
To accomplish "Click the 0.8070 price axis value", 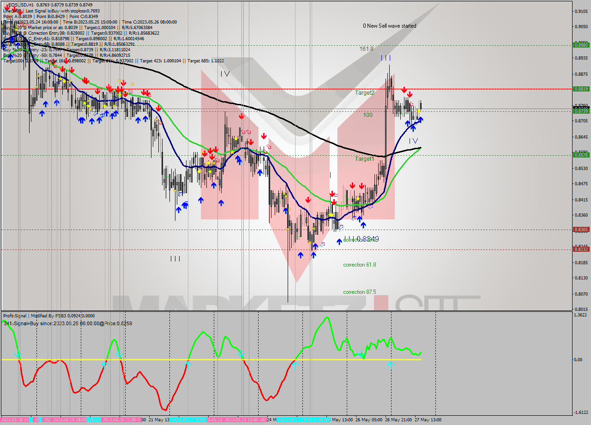I will click(x=581, y=294).
